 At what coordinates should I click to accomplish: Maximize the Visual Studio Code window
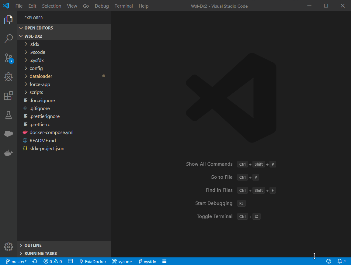coord(326,6)
